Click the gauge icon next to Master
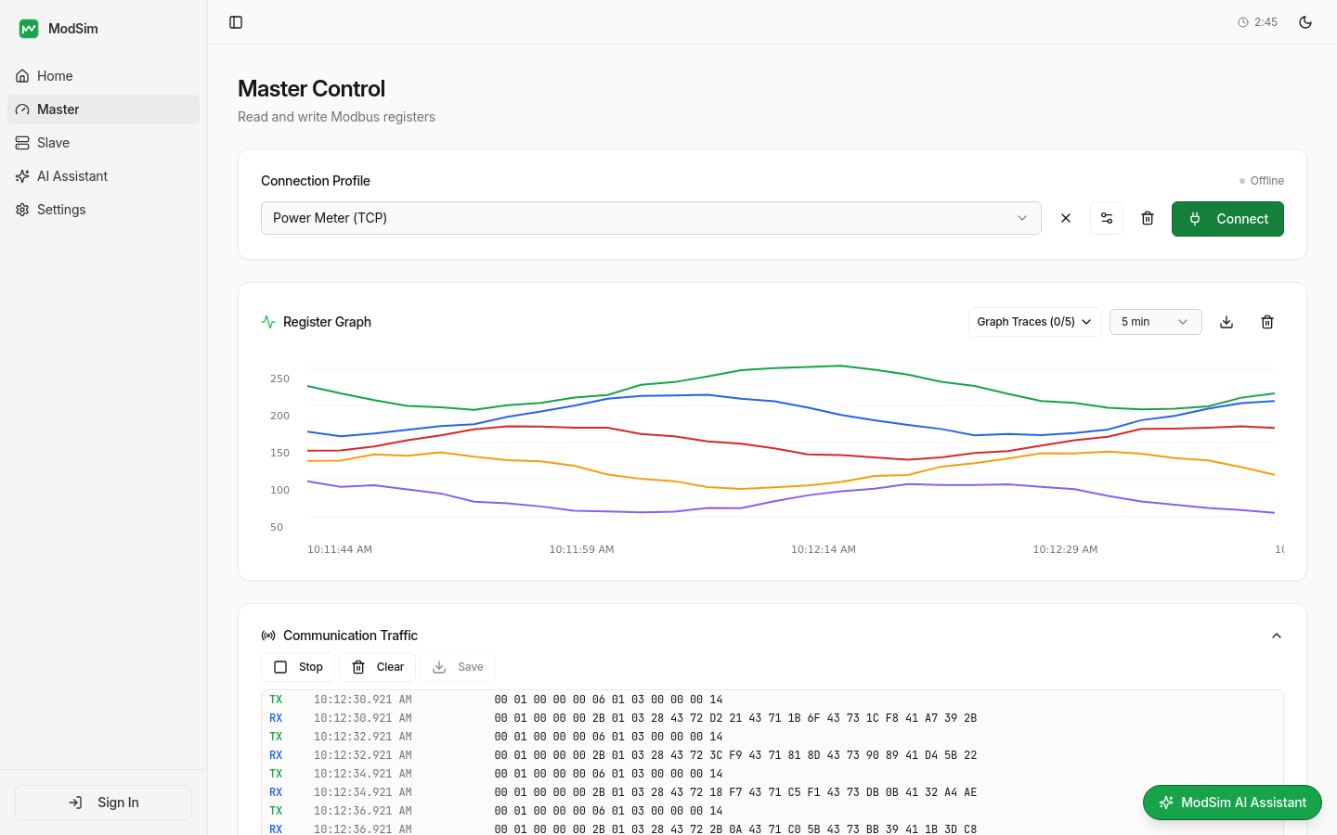Image resolution: width=1337 pixels, height=835 pixels. [x=22, y=109]
